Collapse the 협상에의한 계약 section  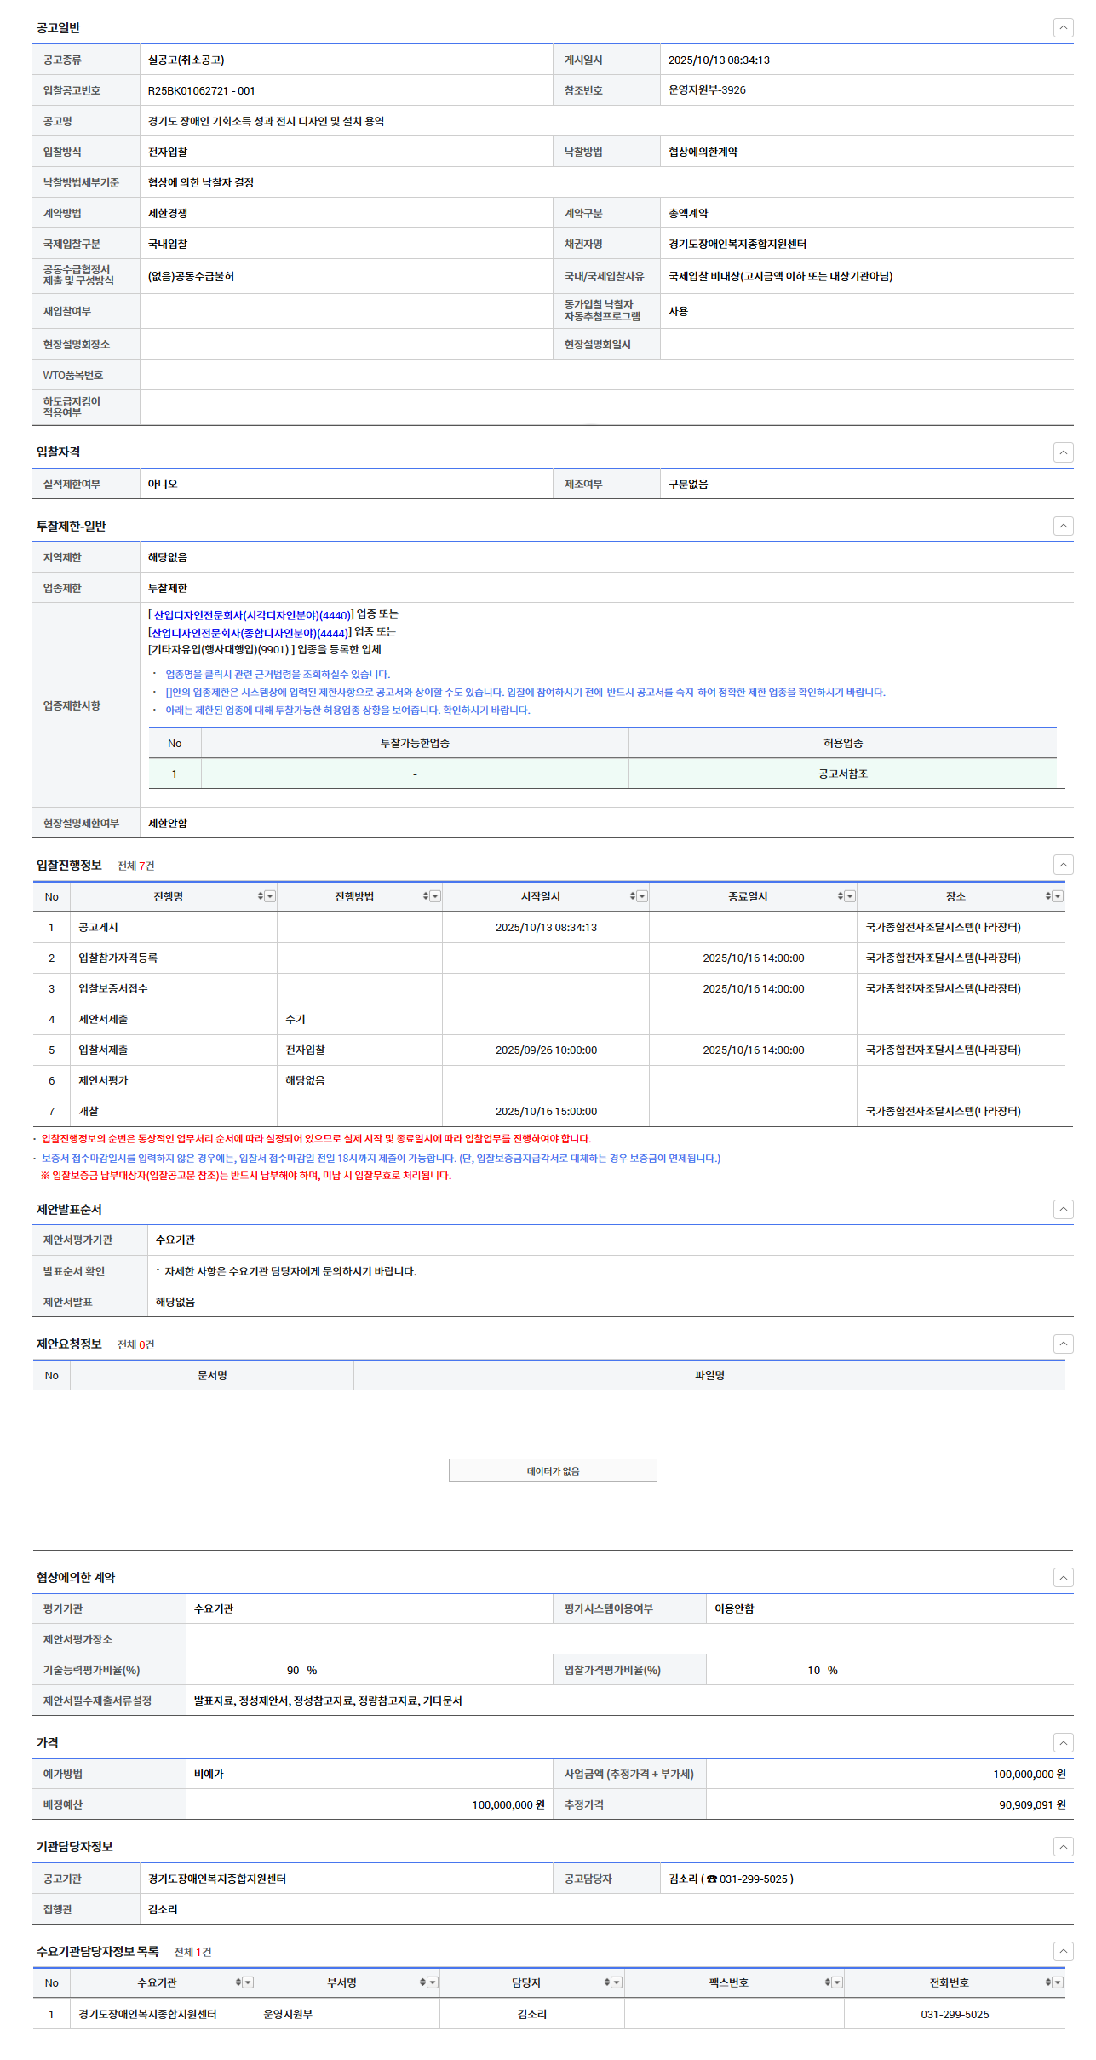tap(1063, 1577)
